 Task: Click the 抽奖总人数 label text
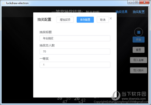(x=47, y=45)
